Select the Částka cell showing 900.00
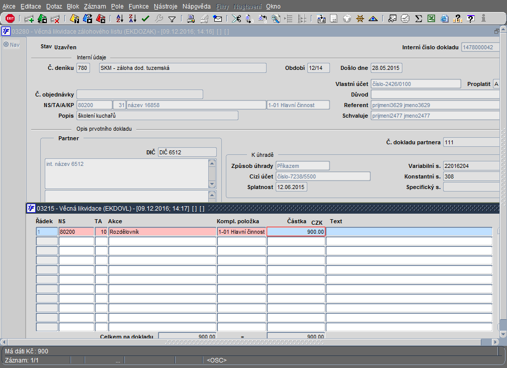Image resolution: width=507 pixels, height=368 pixels. click(x=296, y=232)
